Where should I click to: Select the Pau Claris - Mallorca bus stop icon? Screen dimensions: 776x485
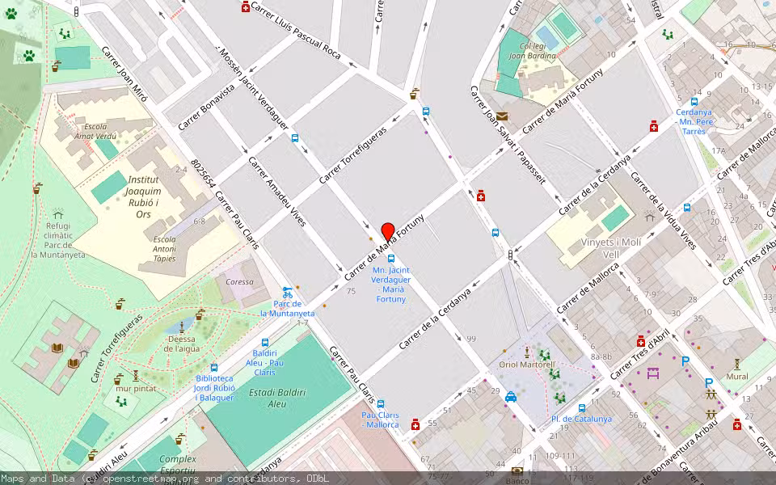pyautogui.click(x=381, y=404)
